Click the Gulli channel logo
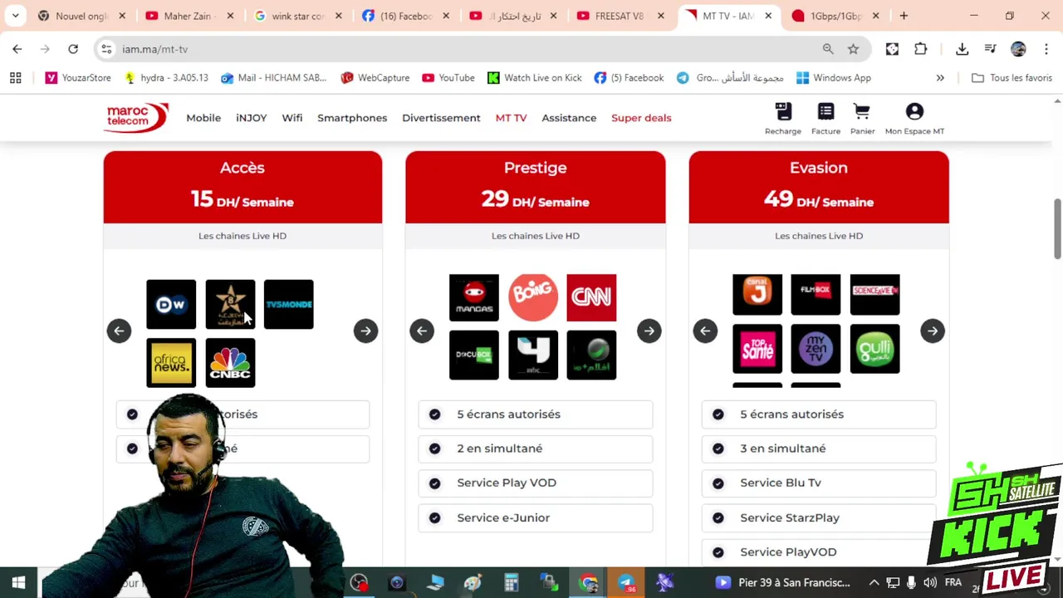 [874, 349]
